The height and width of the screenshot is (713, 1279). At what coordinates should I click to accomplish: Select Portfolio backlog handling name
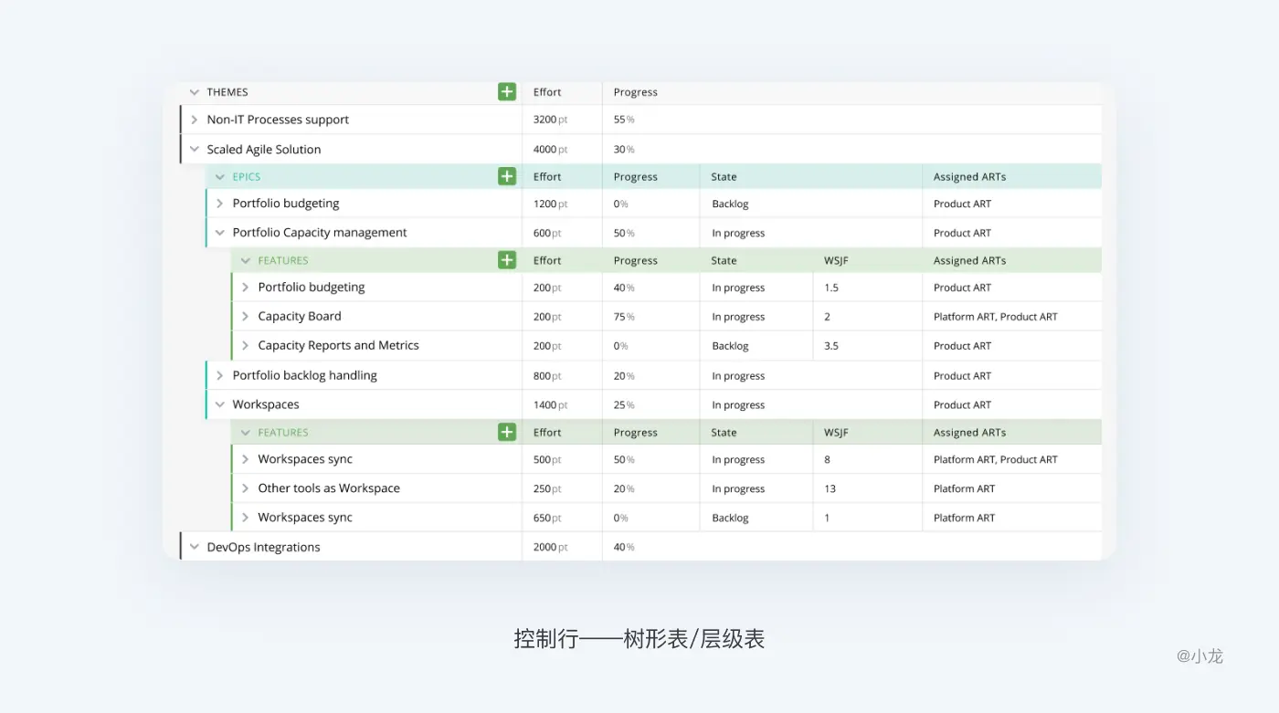point(304,375)
